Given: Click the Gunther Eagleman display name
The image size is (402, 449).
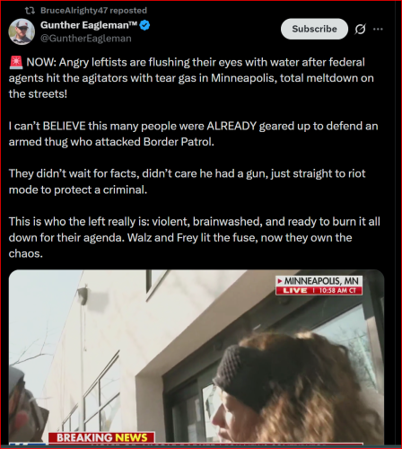Looking at the screenshot, I should [x=89, y=25].
